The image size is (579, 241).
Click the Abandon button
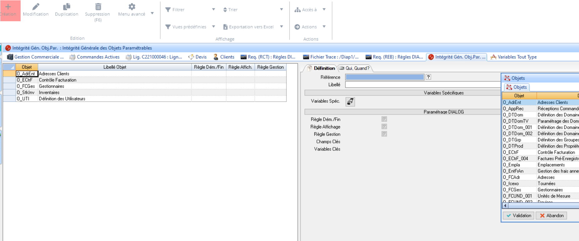click(x=552, y=215)
